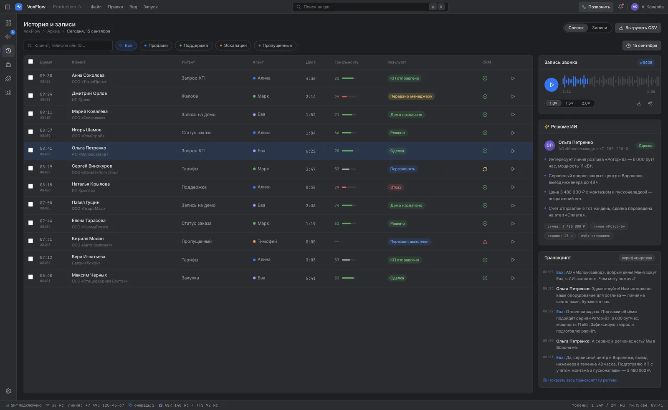668x410 pixels.
Task: Click the global Поиск везде field
Action: tap(370, 7)
